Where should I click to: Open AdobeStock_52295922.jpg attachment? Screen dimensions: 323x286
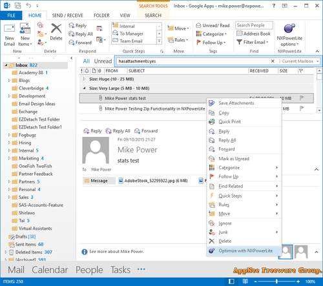(153, 181)
